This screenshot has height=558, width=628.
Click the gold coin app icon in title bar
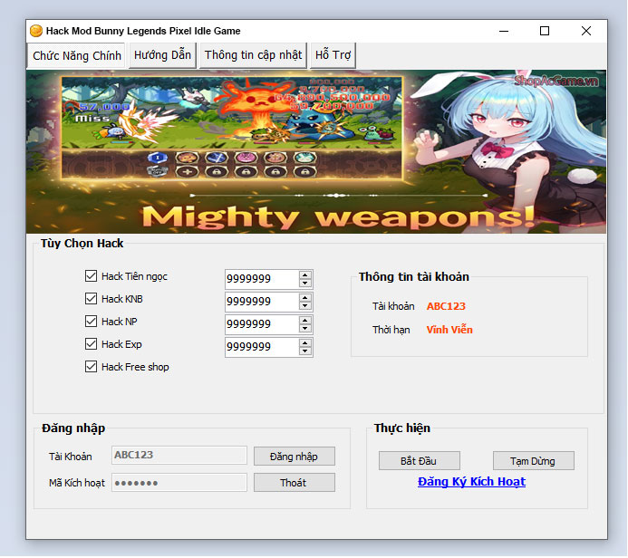pyautogui.click(x=36, y=31)
